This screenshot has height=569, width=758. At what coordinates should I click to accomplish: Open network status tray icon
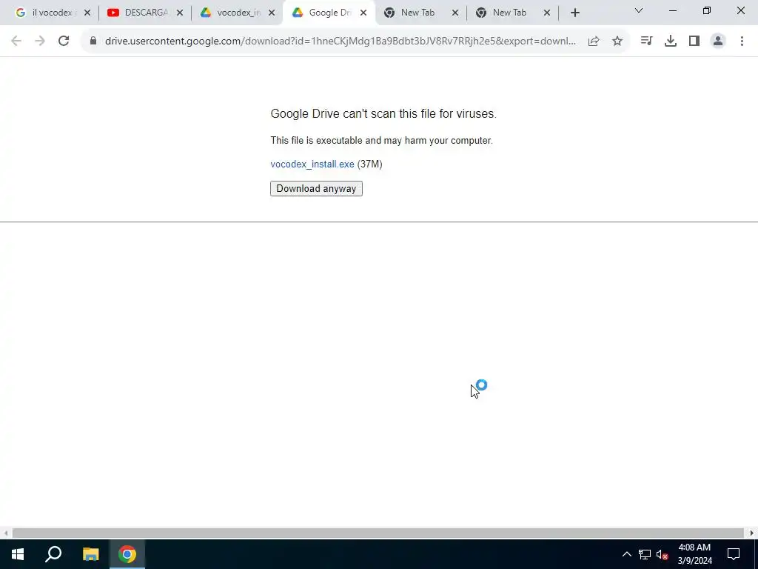coord(645,554)
